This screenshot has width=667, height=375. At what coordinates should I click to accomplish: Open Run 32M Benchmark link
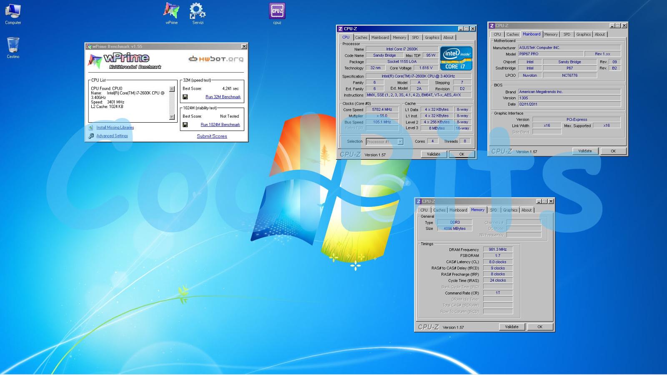point(223,97)
